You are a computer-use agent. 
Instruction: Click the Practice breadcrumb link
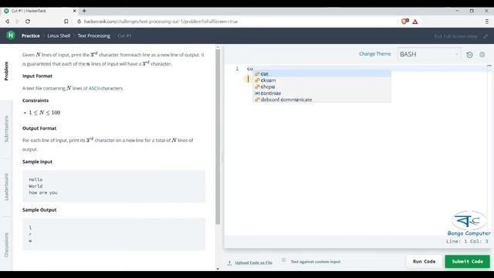tap(31, 36)
